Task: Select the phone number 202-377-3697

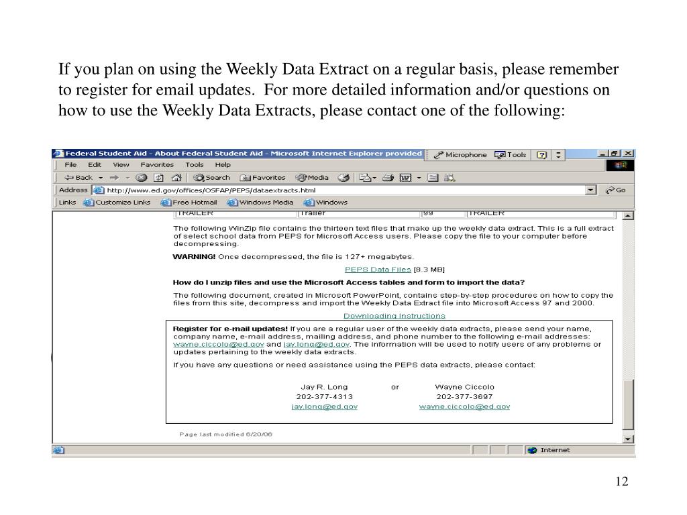Action: [x=464, y=397]
